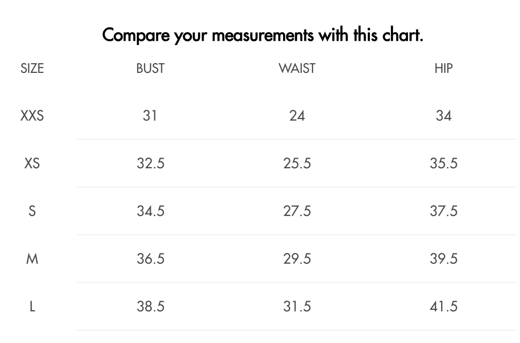
Task: Select the L size row label
Action: click(x=32, y=307)
